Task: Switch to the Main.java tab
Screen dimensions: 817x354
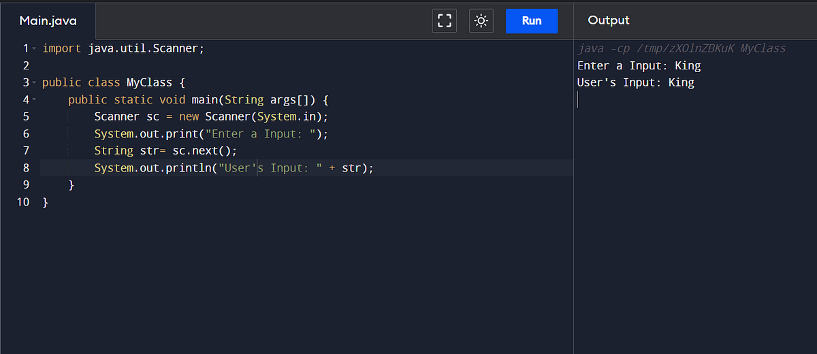Action: point(48,20)
